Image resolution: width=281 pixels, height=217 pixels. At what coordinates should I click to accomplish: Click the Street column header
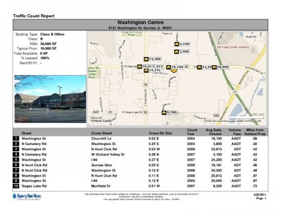[x=27, y=133]
